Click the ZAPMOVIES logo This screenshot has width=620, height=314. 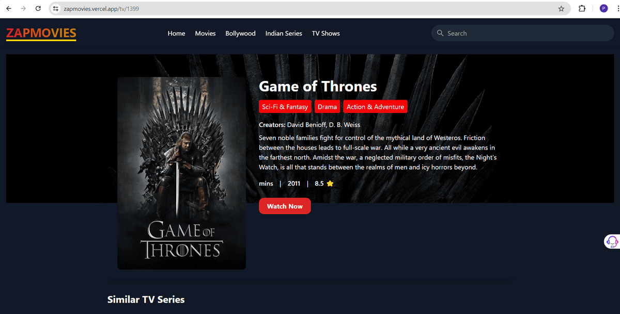[x=41, y=34]
